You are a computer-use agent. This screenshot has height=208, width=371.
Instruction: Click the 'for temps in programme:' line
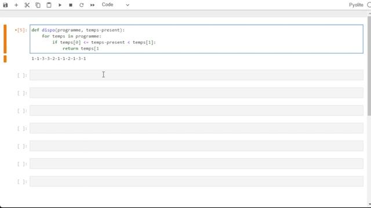coord(71,36)
